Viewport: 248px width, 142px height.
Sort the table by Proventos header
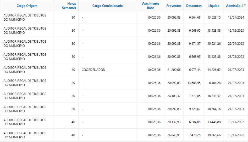(x=174, y=6)
